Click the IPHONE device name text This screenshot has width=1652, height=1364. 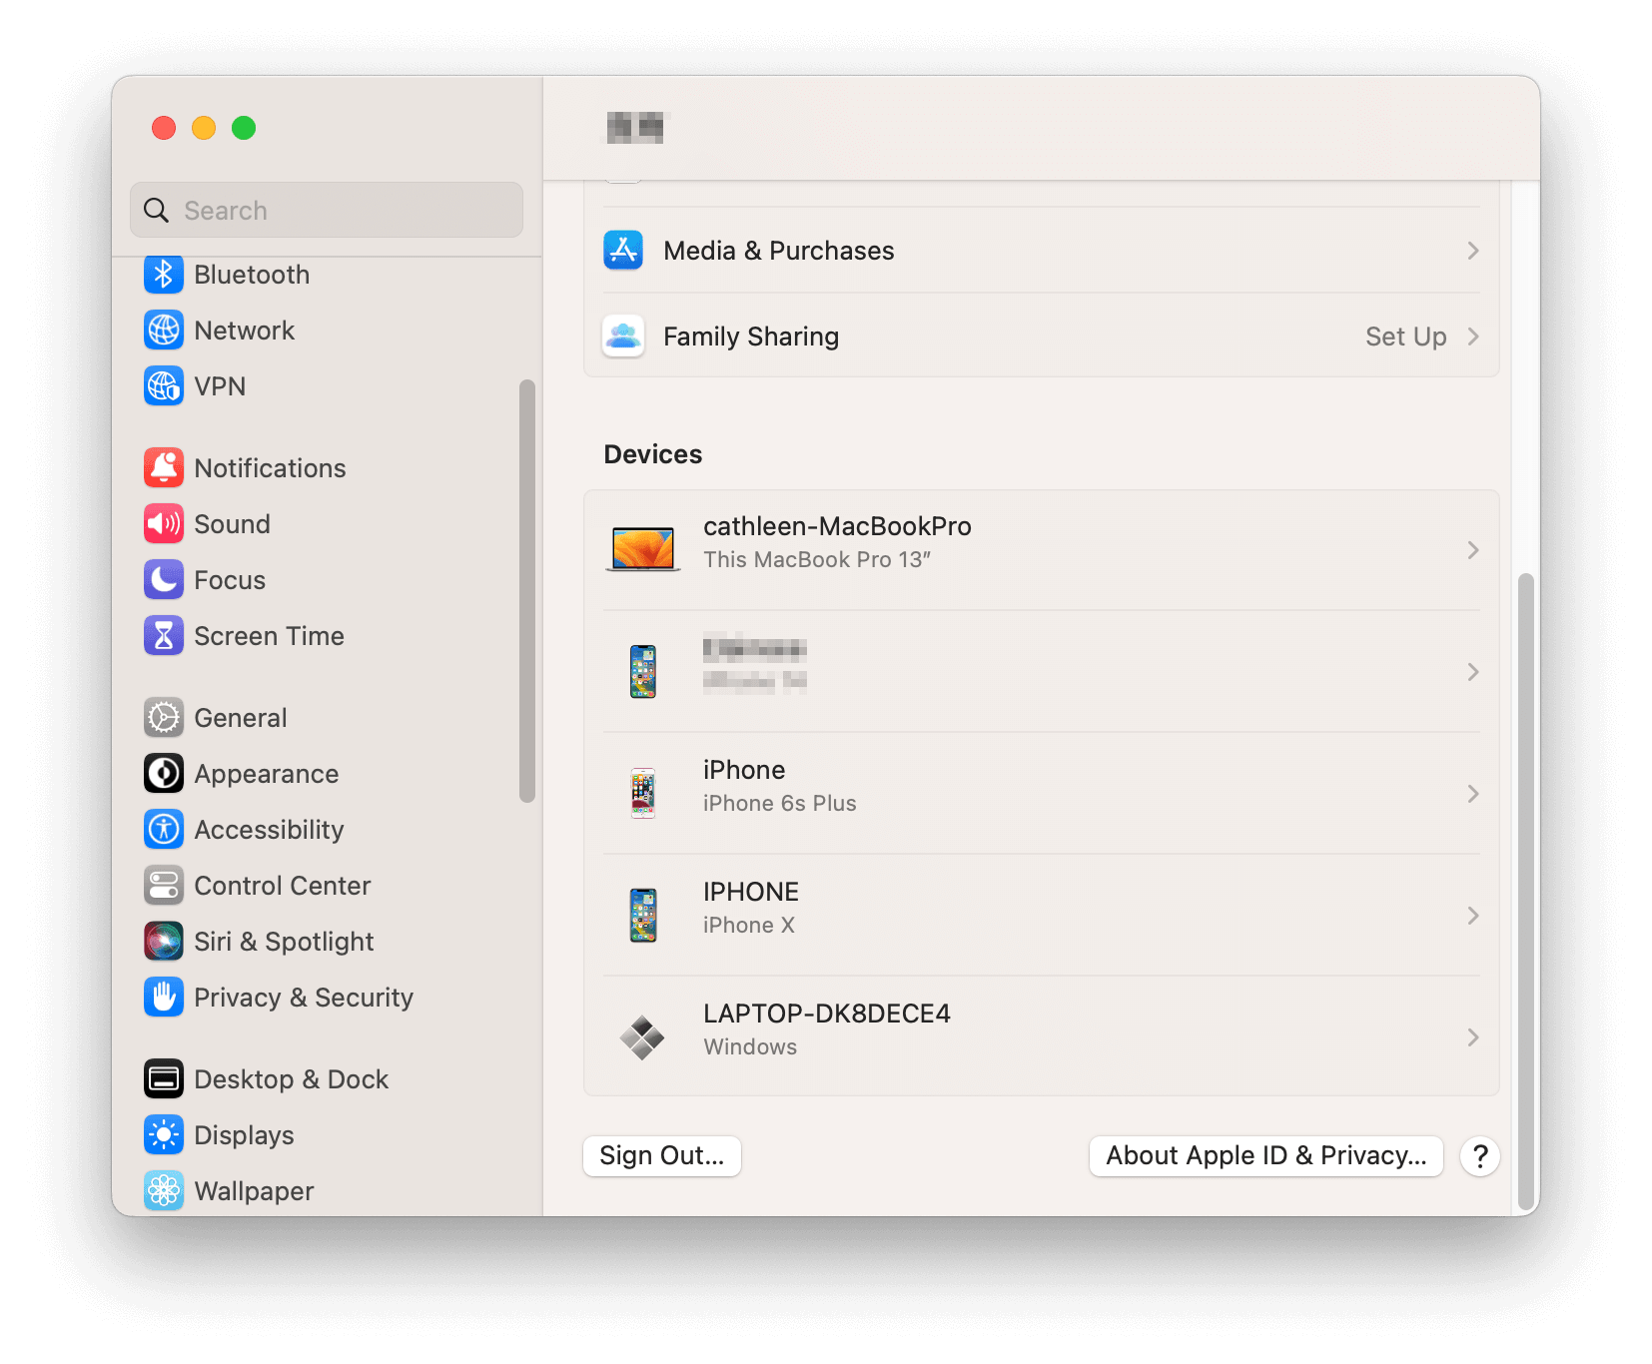point(751,892)
